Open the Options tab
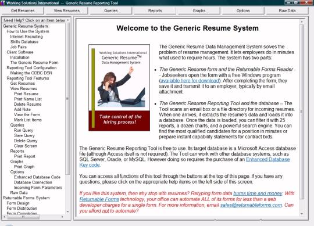314x226 pixels. (243, 10)
